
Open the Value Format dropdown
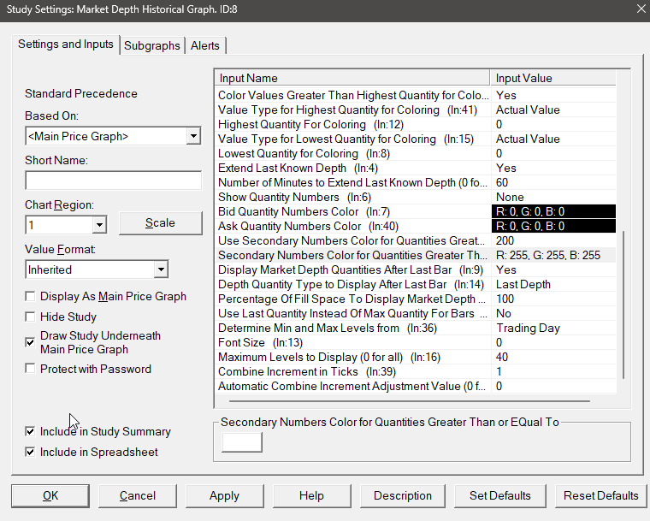[161, 269]
